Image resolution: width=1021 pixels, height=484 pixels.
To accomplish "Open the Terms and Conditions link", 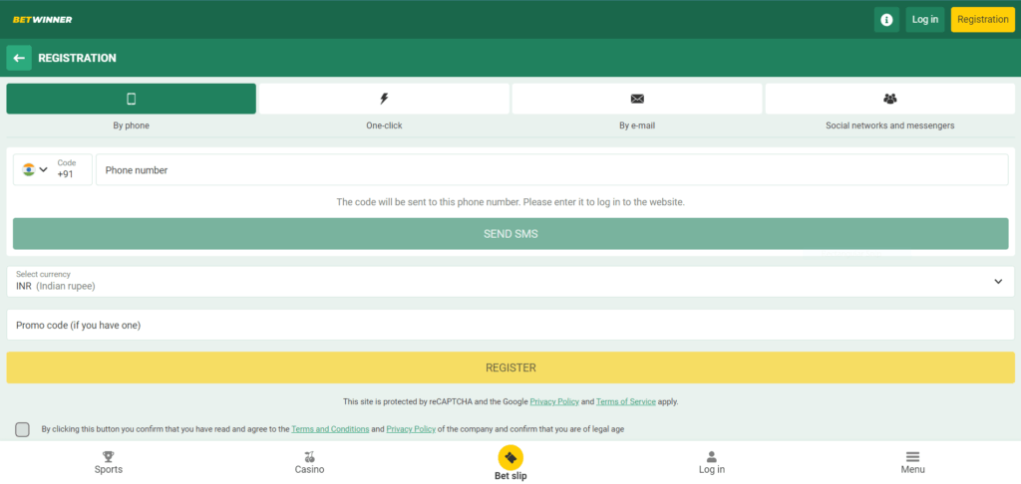I will click(330, 429).
